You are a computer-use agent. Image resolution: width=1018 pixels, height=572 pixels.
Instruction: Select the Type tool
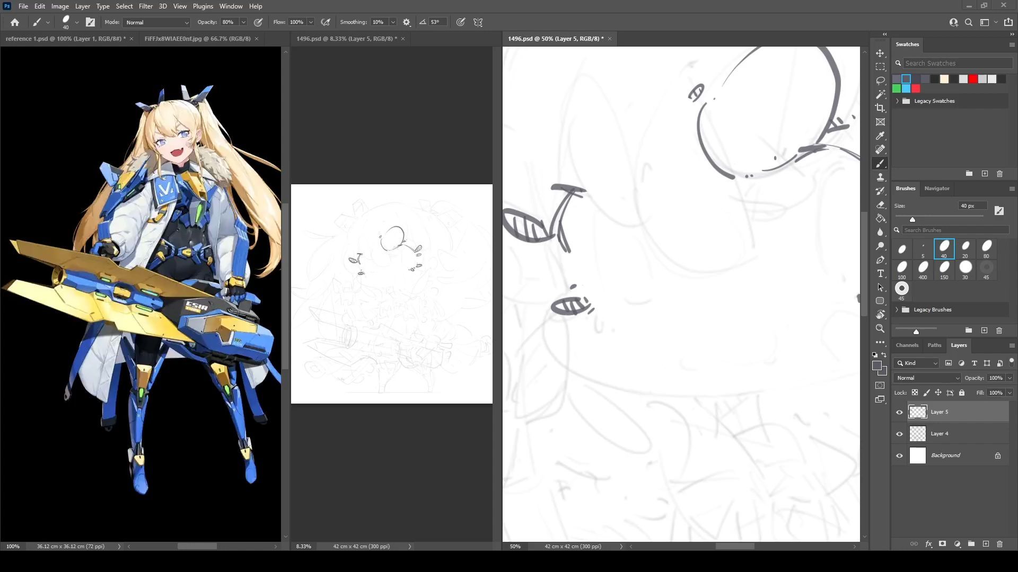880,273
